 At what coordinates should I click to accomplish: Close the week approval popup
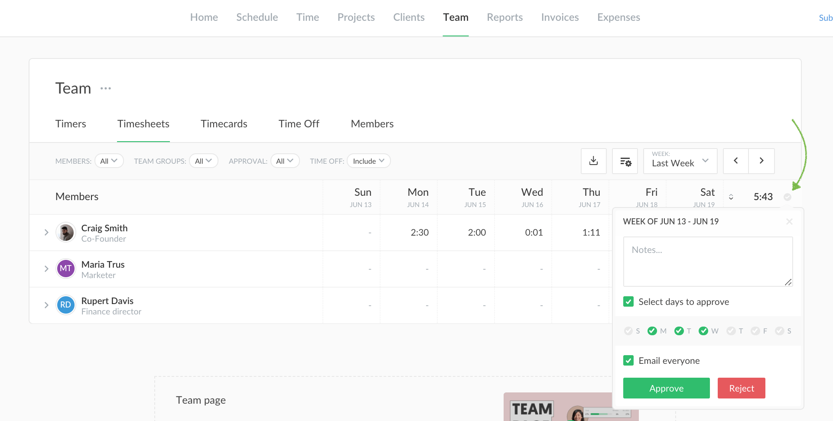coord(789,221)
